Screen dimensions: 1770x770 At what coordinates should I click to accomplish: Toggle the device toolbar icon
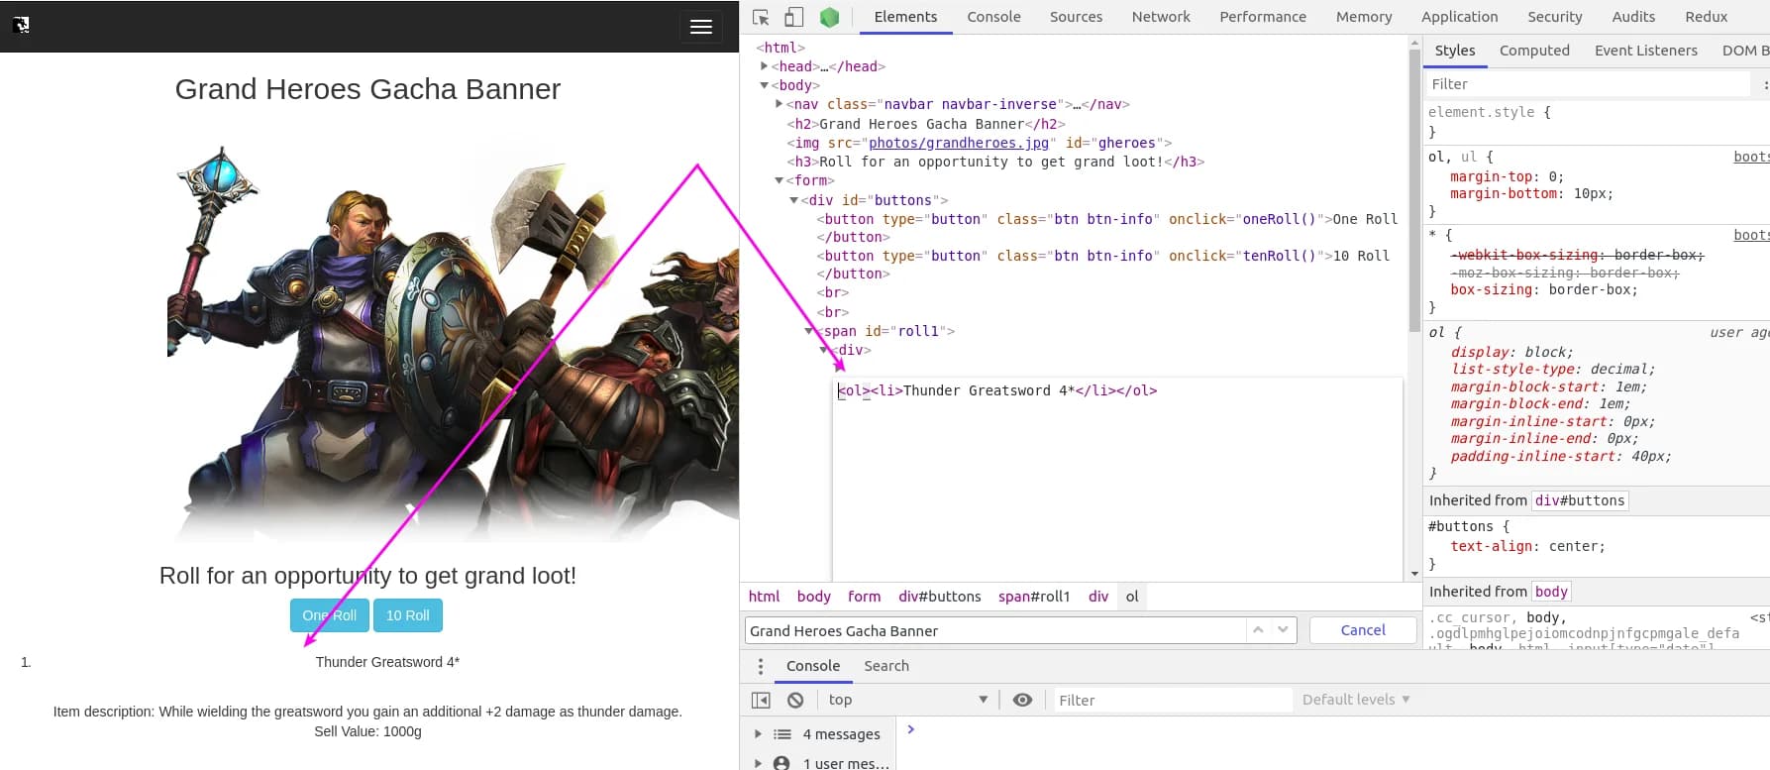point(793,17)
